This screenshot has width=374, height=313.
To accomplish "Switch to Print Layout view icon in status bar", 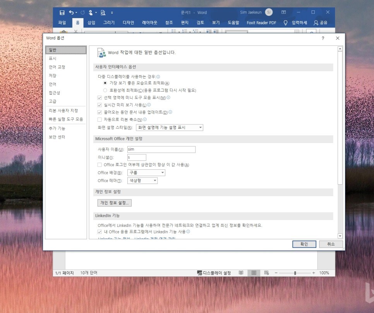I will [254, 273].
